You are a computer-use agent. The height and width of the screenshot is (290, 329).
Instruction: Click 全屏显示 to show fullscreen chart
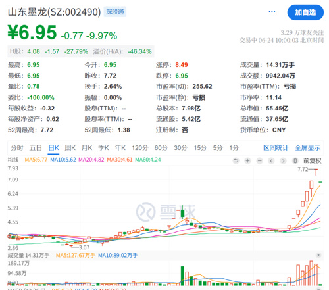click(x=307, y=148)
